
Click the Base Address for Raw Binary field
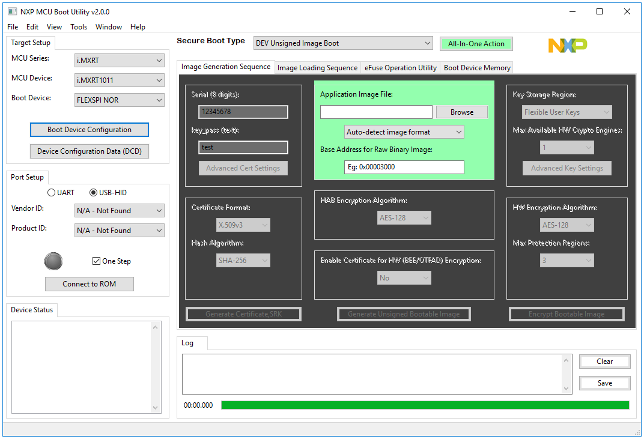(x=404, y=167)
